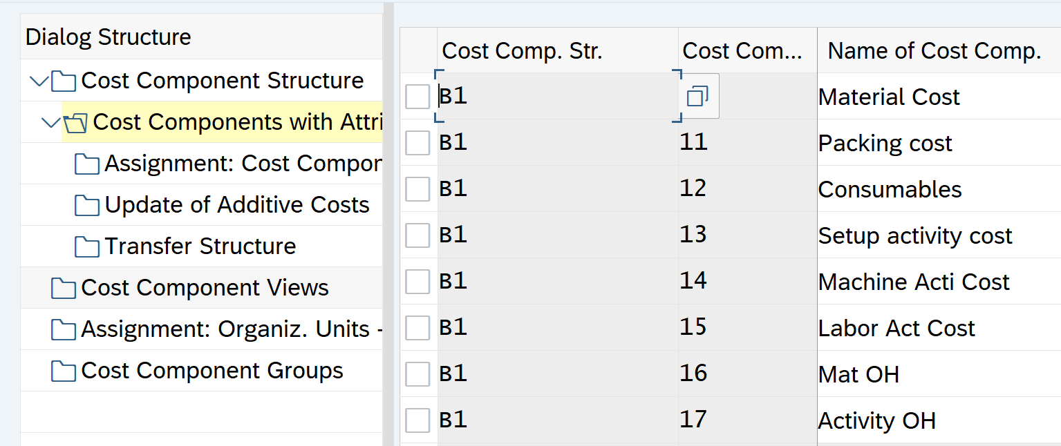This screenshot has width=1061, height=446.
Task: Click the Update of Additive Costs folder icon
Action: [x=87, y=205]
